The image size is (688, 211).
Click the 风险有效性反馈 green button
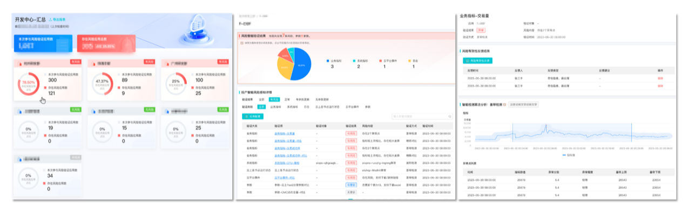click(478, 61)
